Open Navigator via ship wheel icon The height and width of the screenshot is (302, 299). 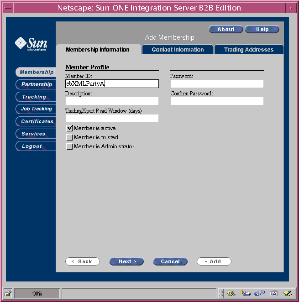click(231, 293)
